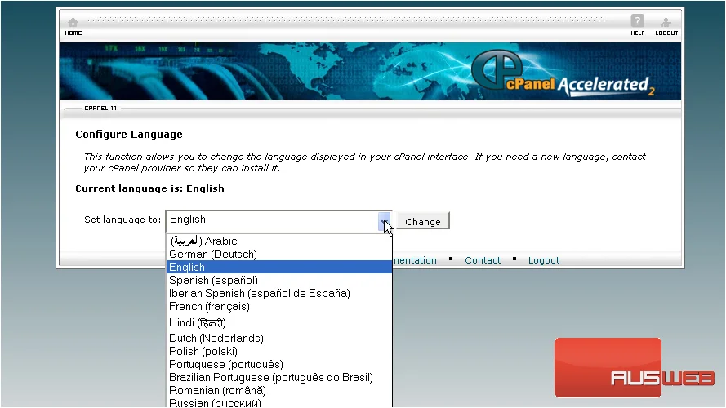This screenshot has width=726, height=408.
Task: Choose Iberian Spanish option
Action: [279, 293]
